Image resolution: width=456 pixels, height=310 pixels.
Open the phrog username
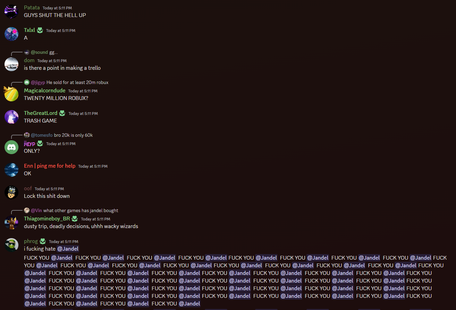(x=31, y=241)
